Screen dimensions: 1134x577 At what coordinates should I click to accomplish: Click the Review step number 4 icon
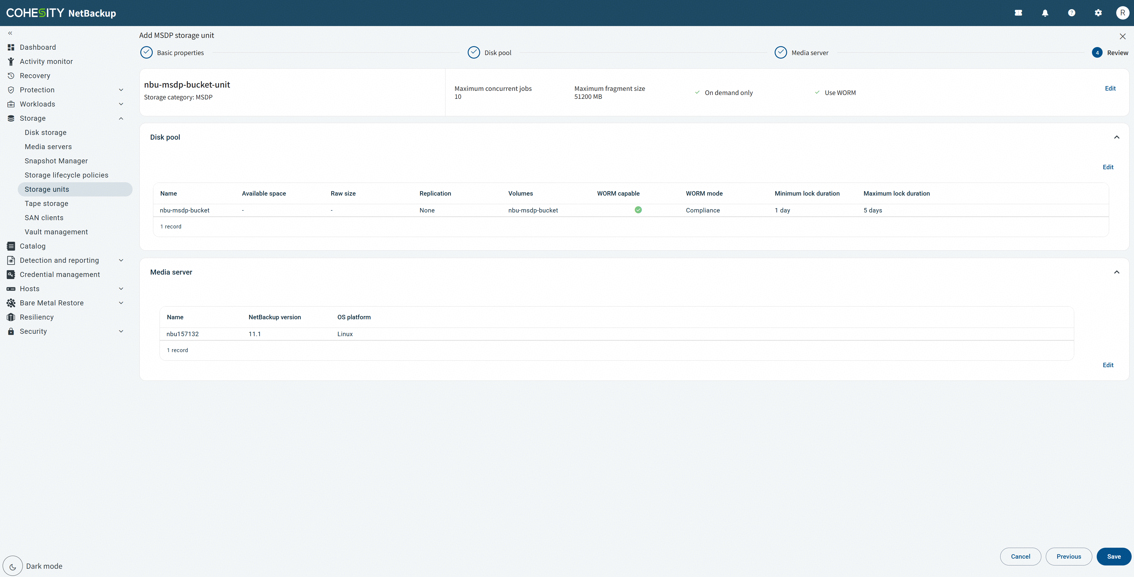pyautogui.click(x=1097, y=53)
